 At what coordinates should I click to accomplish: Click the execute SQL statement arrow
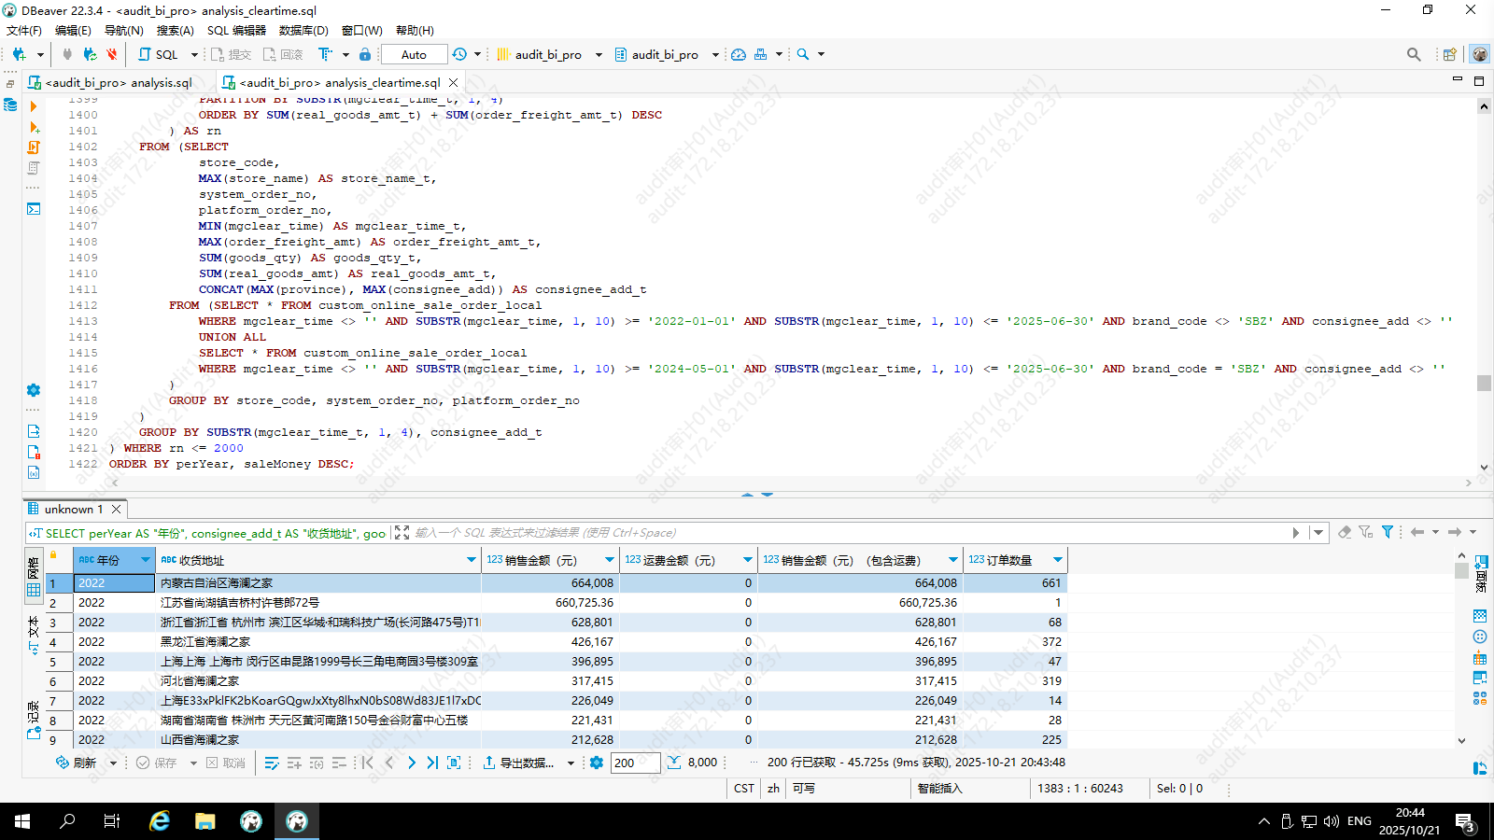click(34, 106)
